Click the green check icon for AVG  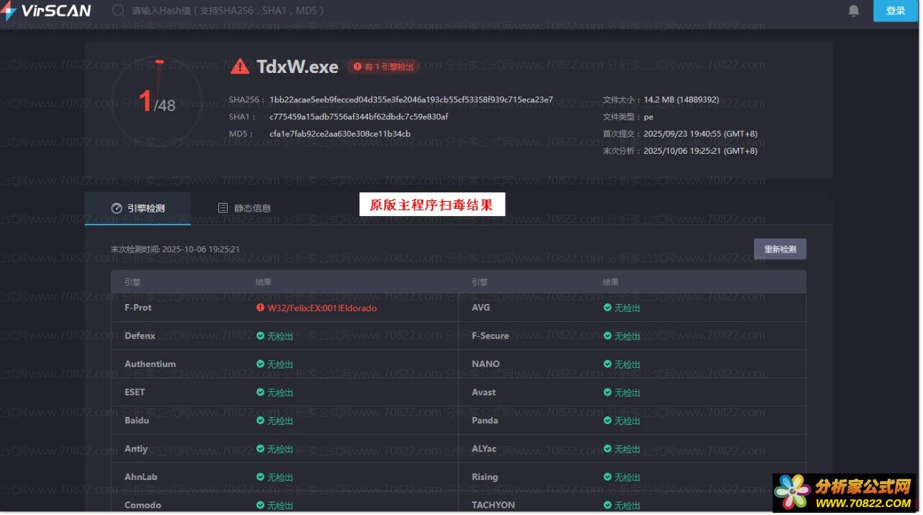coord(608,308)
